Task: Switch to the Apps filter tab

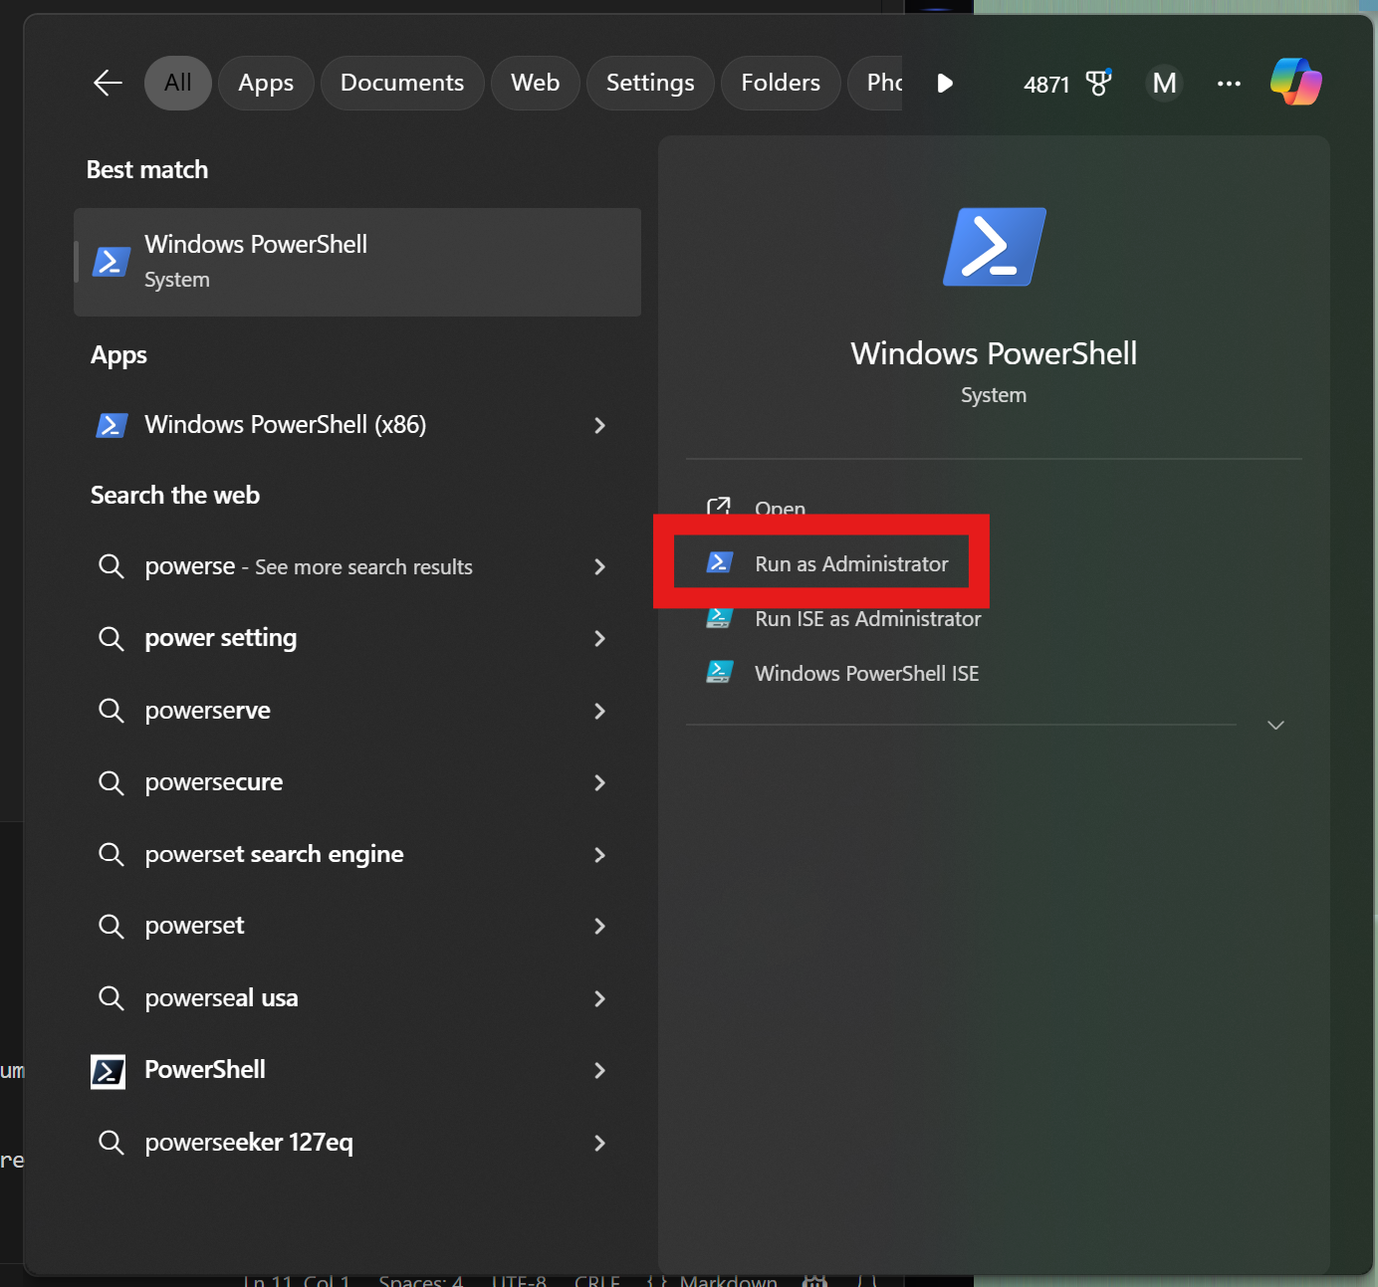Action: pos(266,83)
